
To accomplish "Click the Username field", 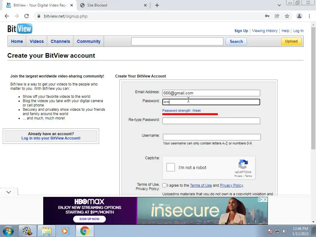I will (x=212, y=137).
